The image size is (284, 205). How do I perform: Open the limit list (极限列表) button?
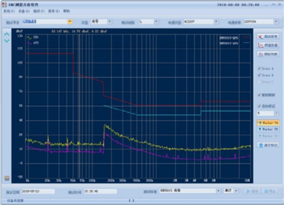(x=268, y=54)
